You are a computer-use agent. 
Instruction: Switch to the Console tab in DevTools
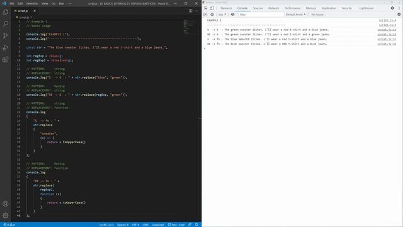coord(242,8)
